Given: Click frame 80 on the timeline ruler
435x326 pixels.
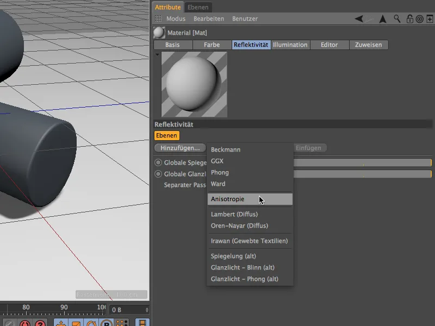Looking at the screenshot, I should (x=26, y=307).
